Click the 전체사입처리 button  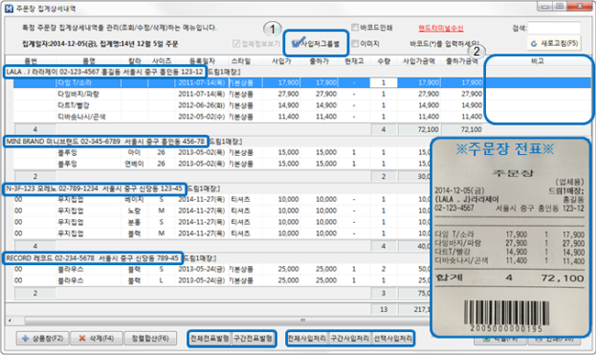tap(307, 338)
